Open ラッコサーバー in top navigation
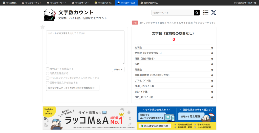 [x=80, y=3]
